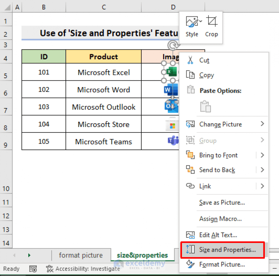Click the Excel logo picture
Screen dimensions: 279x276
click(172, 72)
